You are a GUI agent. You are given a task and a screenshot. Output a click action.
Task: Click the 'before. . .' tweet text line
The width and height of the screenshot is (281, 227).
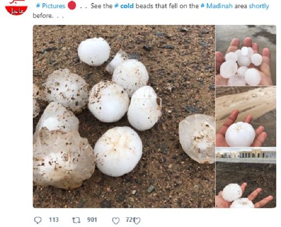pos(48,16)
